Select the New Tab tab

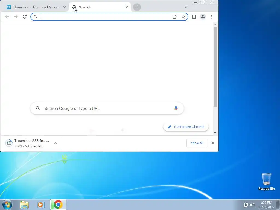(x=100, y=7)
